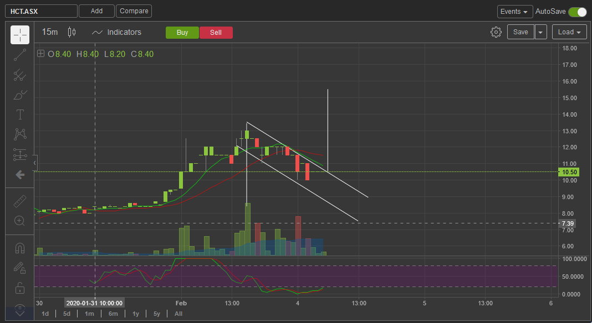This screenshot has width=592, height=323.
Task: Select the 1m time range
Action: 89,314
